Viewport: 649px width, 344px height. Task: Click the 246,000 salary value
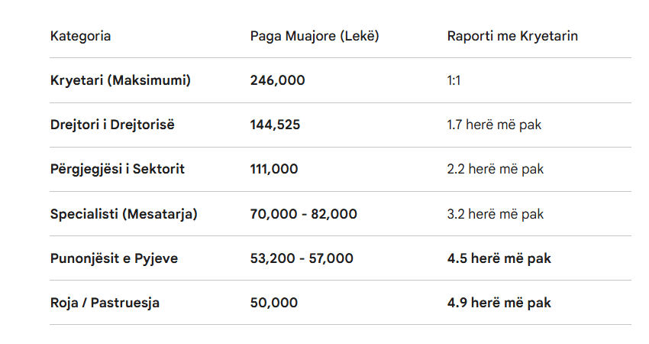click(277, 80)
